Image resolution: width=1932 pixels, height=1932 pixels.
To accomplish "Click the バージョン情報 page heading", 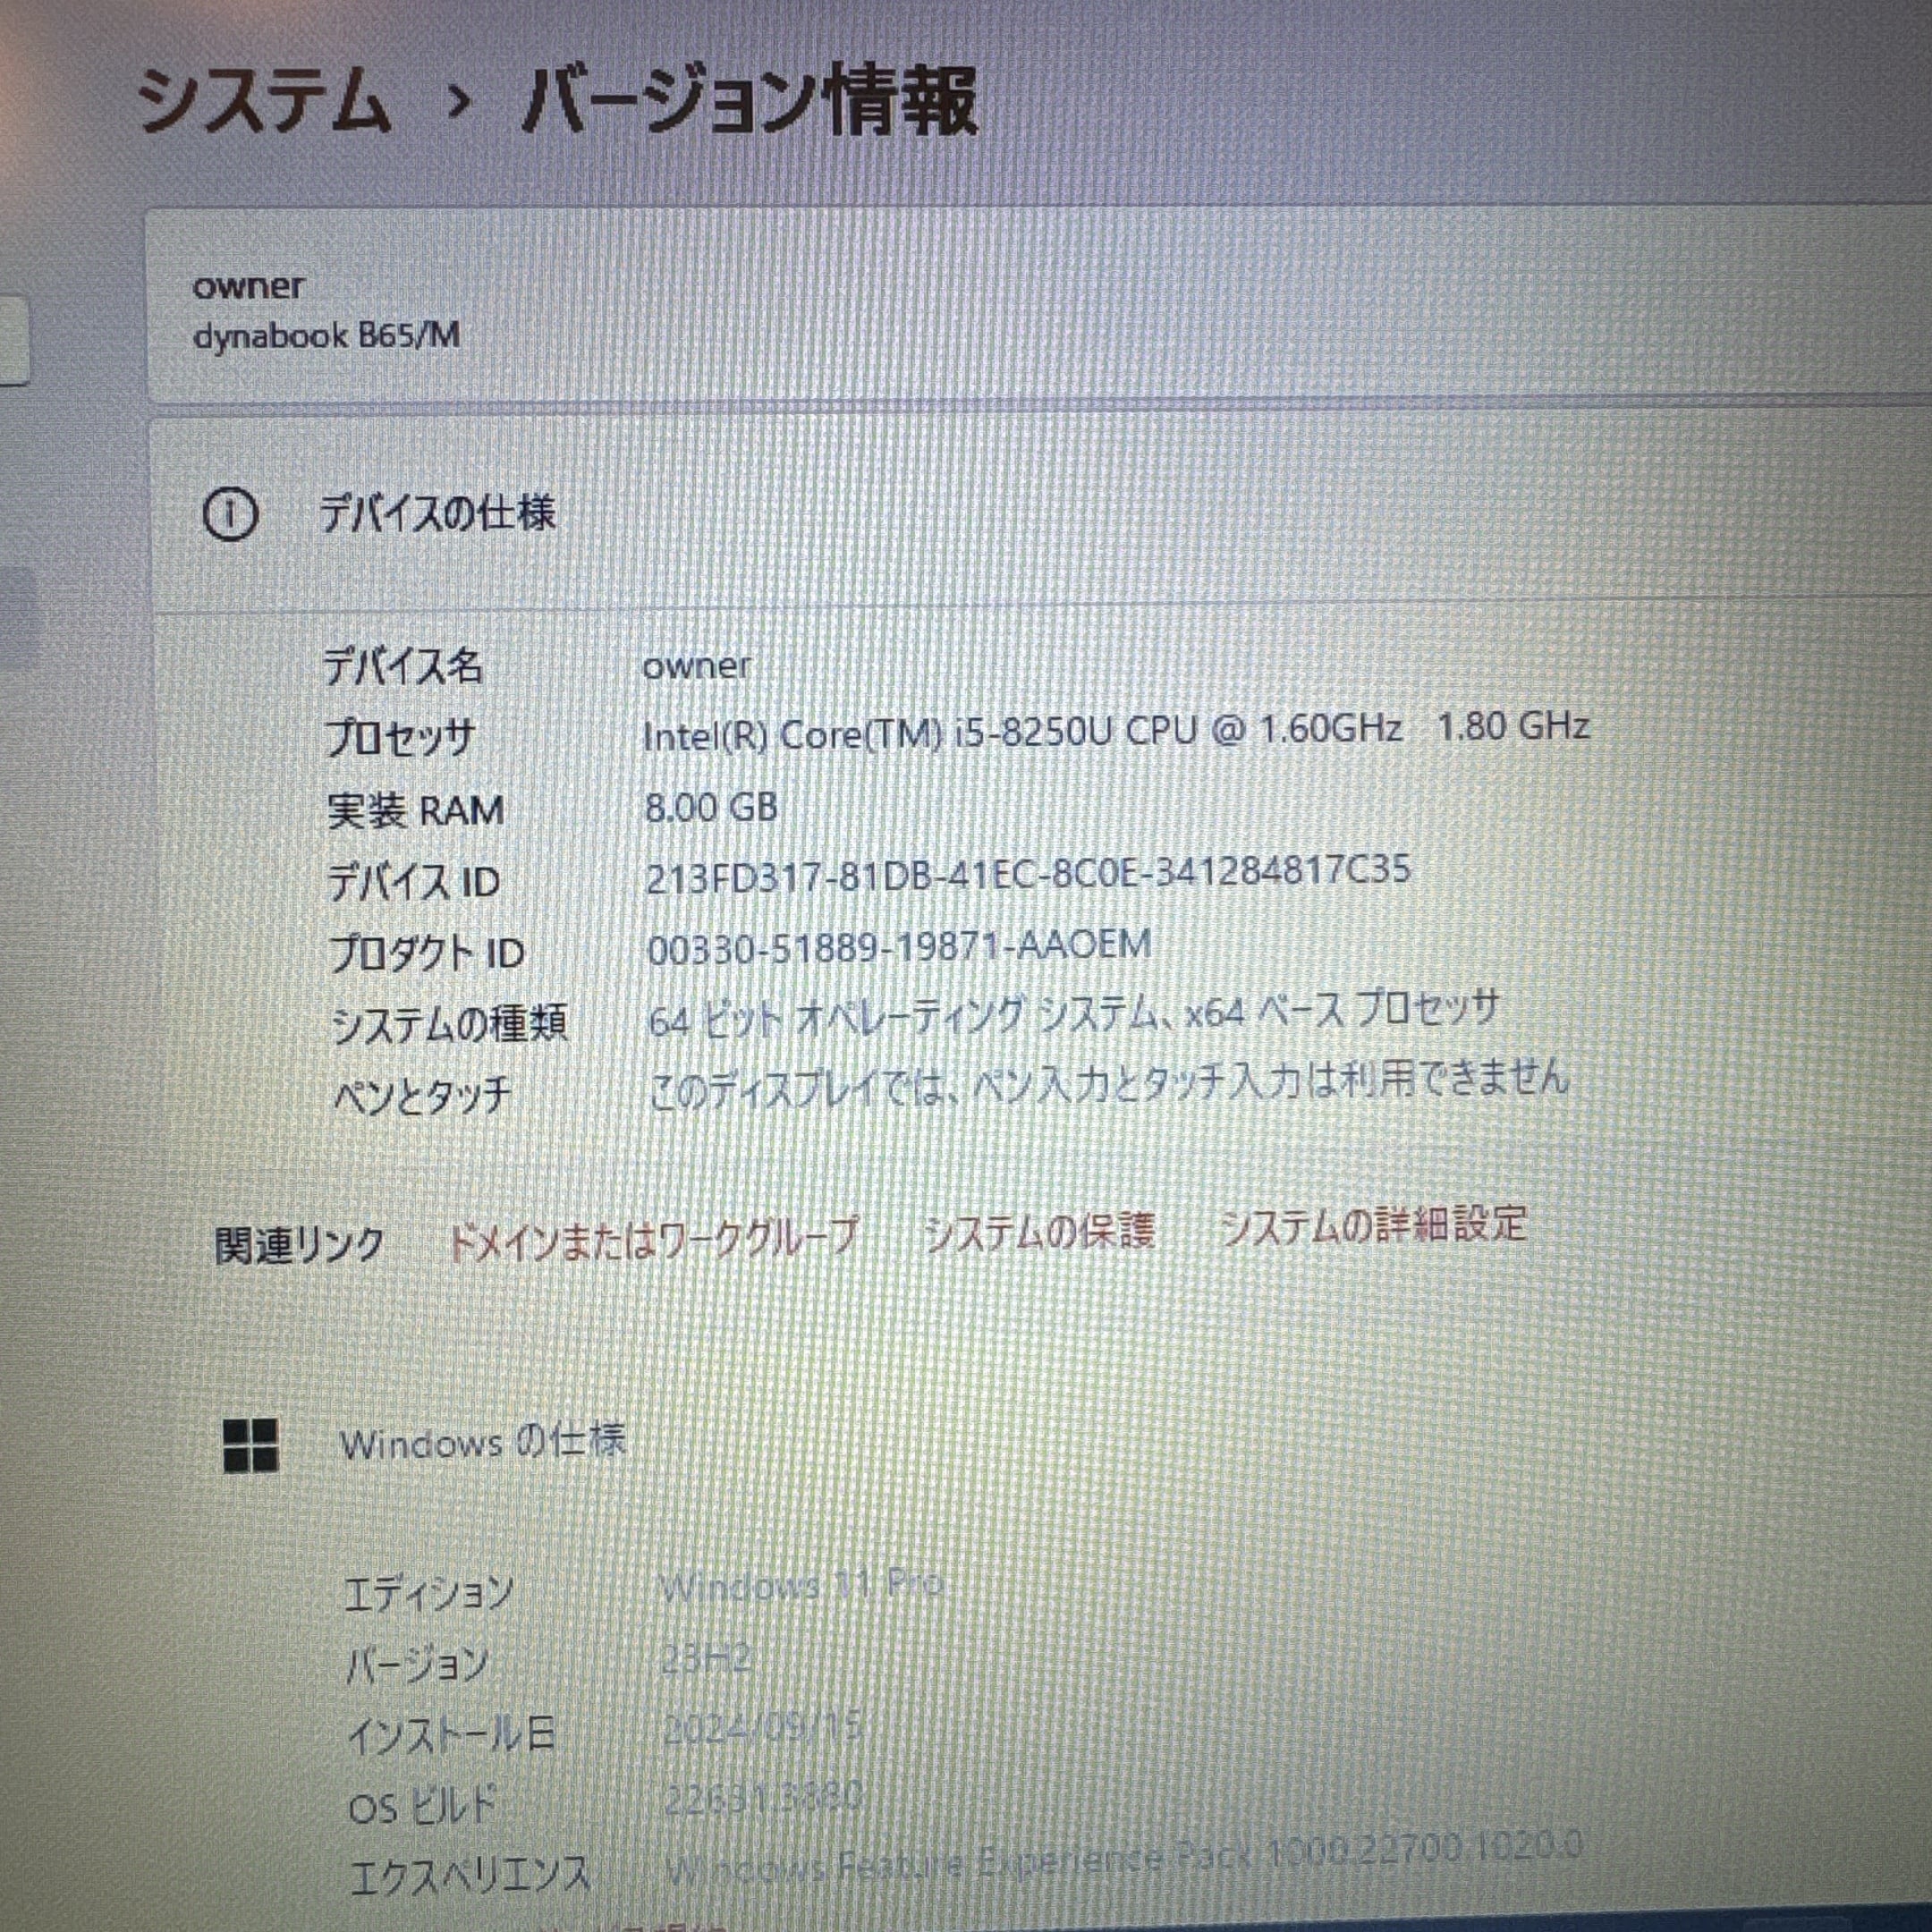I will point(749,100).
